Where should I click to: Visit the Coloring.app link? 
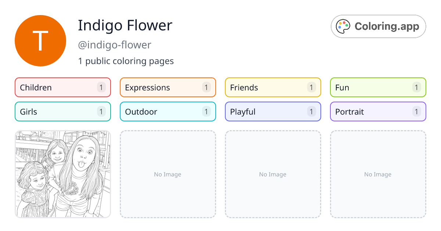378,26
